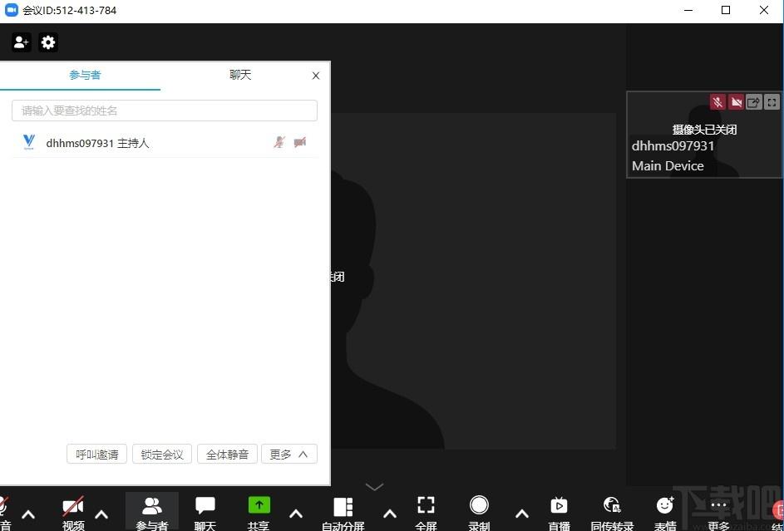Screen dimensions: 784x531
Task: Click the pop-out icon on the video thumbnail
Action: tap(753, 102)
